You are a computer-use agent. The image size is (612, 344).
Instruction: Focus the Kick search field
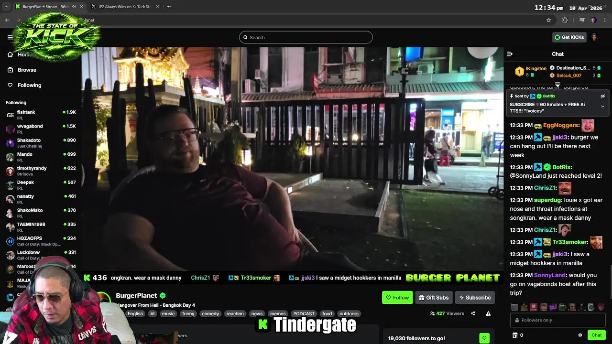point(306,37)
